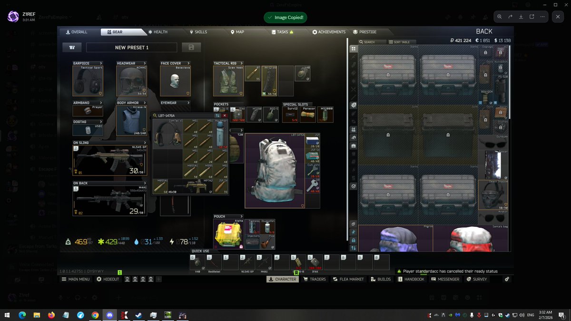Select the grid view icon atop stash sidebar
Screen dimensions: 571x321
[354, 49]
